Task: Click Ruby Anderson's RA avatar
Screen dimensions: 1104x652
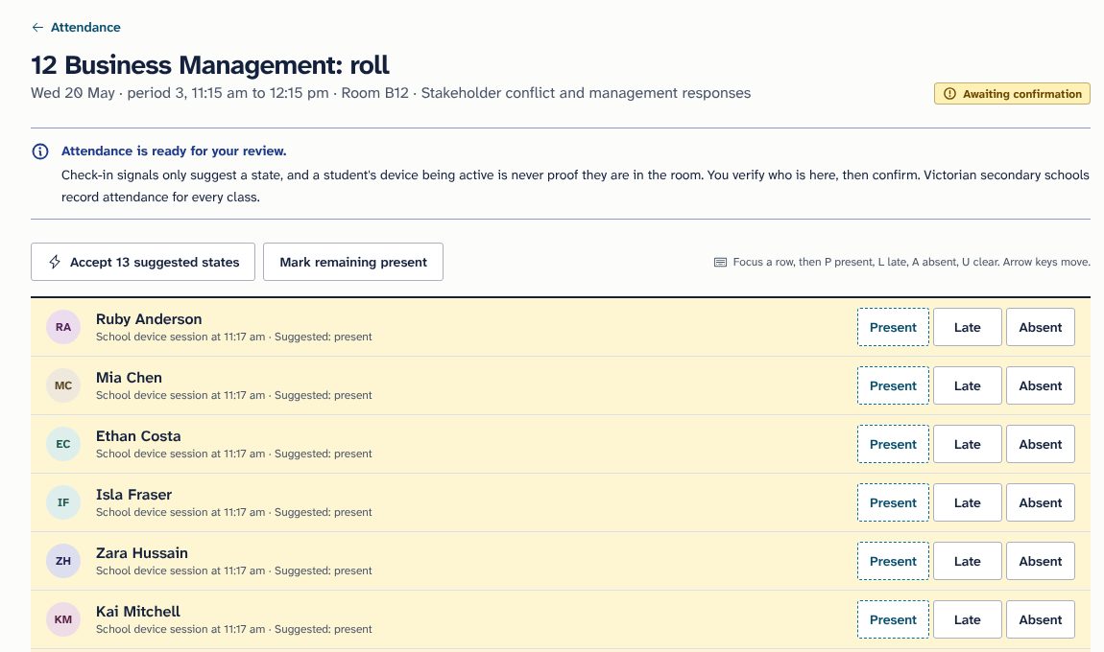Action: tap(63, 327)
